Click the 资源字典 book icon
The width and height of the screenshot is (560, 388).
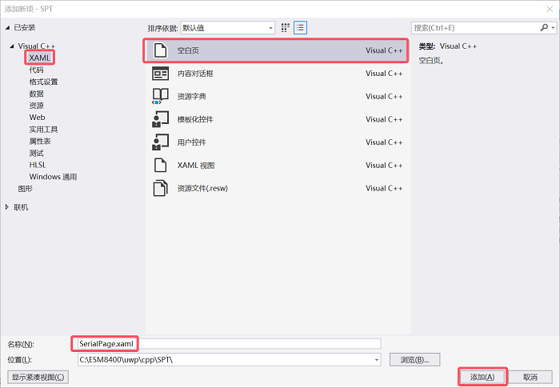coord(160,97)
